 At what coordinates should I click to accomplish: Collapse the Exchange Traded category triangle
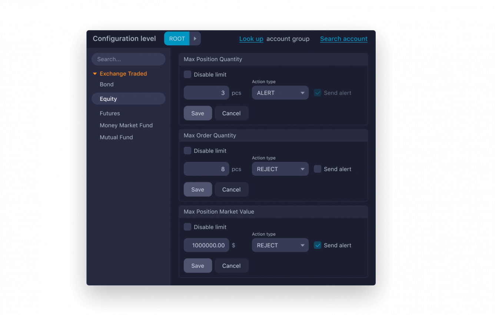click(x=95, y=74)
